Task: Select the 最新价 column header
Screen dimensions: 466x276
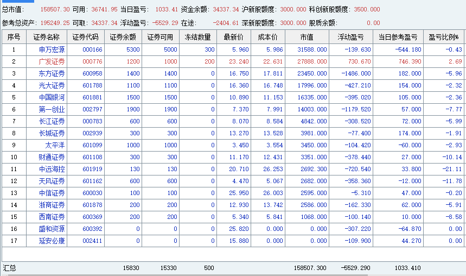Action: click(x=234, y=37)
